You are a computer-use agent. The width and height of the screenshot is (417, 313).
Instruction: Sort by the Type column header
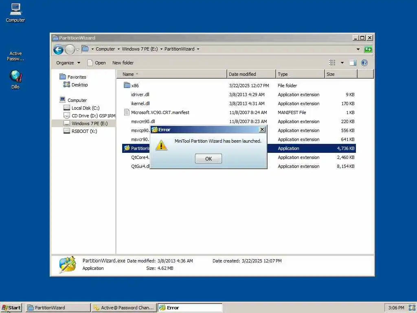click(x=300, y=74)
